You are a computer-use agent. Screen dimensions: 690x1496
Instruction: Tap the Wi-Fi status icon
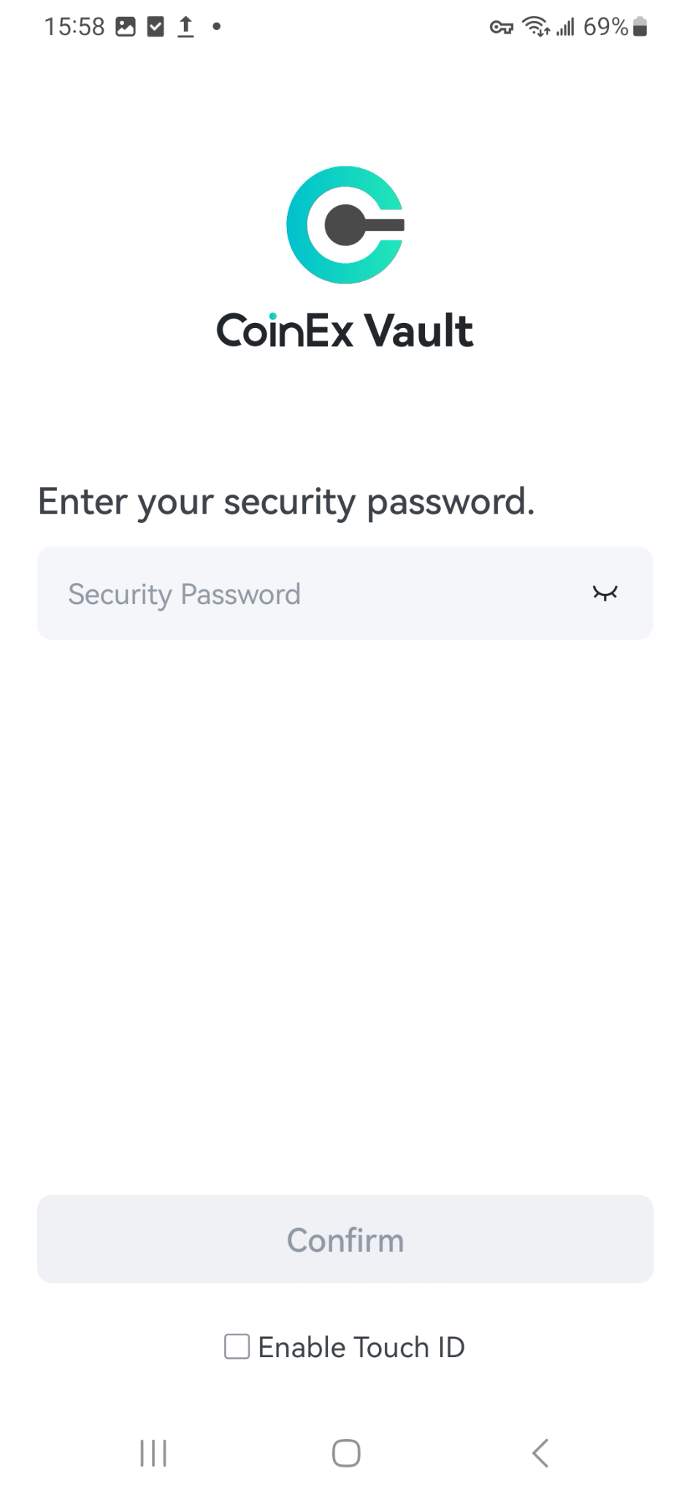pyautogui.click(x=536, y=27)
